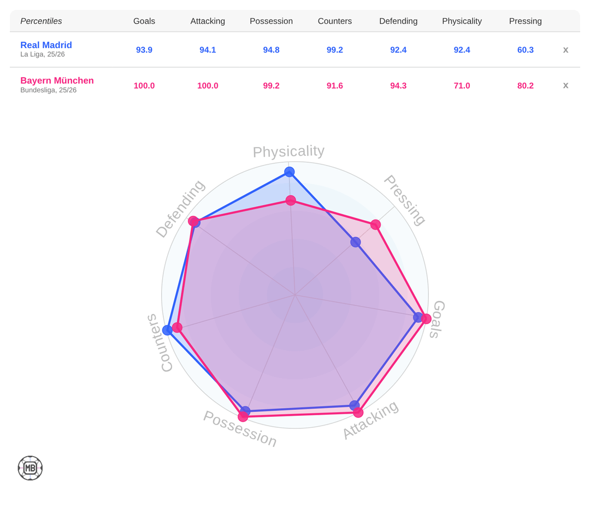The width and height of the screenshot is (590, 507).
Task: Click the Pressing column header
Action: click(525, 21)
